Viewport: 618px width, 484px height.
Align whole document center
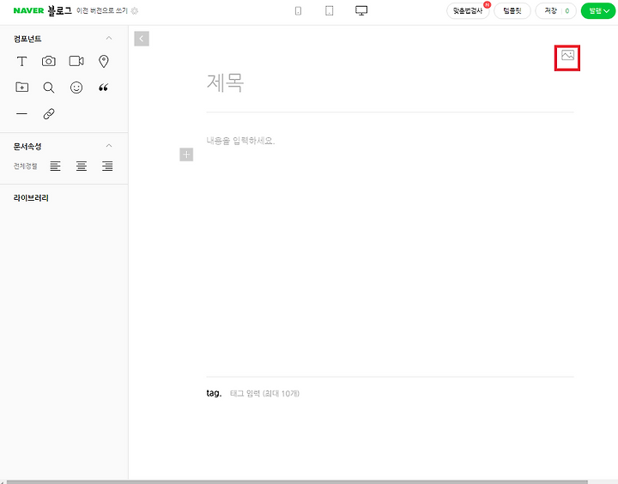pos(82,166)
